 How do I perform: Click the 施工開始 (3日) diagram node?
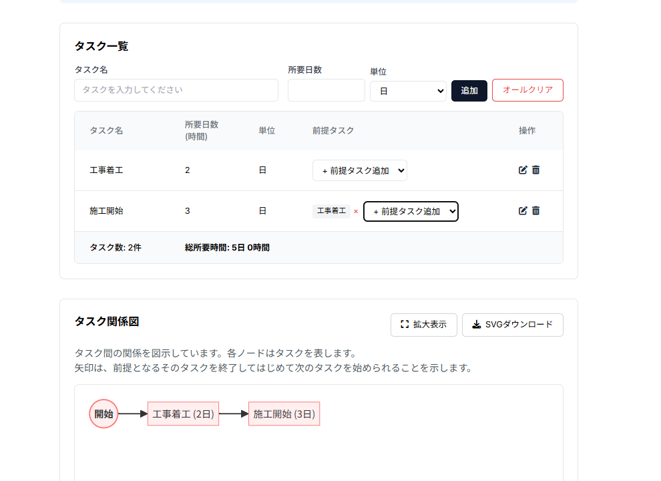pos(284,414)
